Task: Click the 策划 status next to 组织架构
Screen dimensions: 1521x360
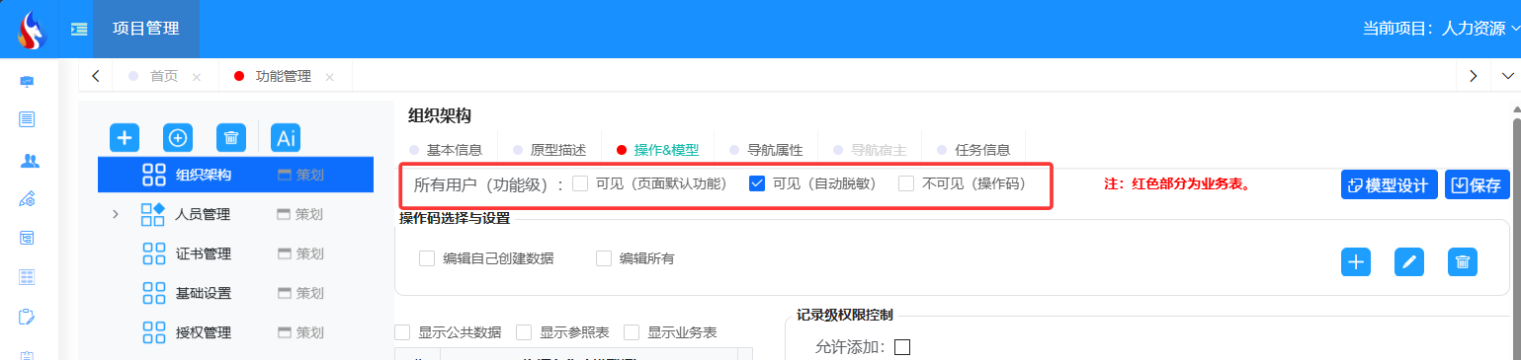Action: click(x=300, y=176)
